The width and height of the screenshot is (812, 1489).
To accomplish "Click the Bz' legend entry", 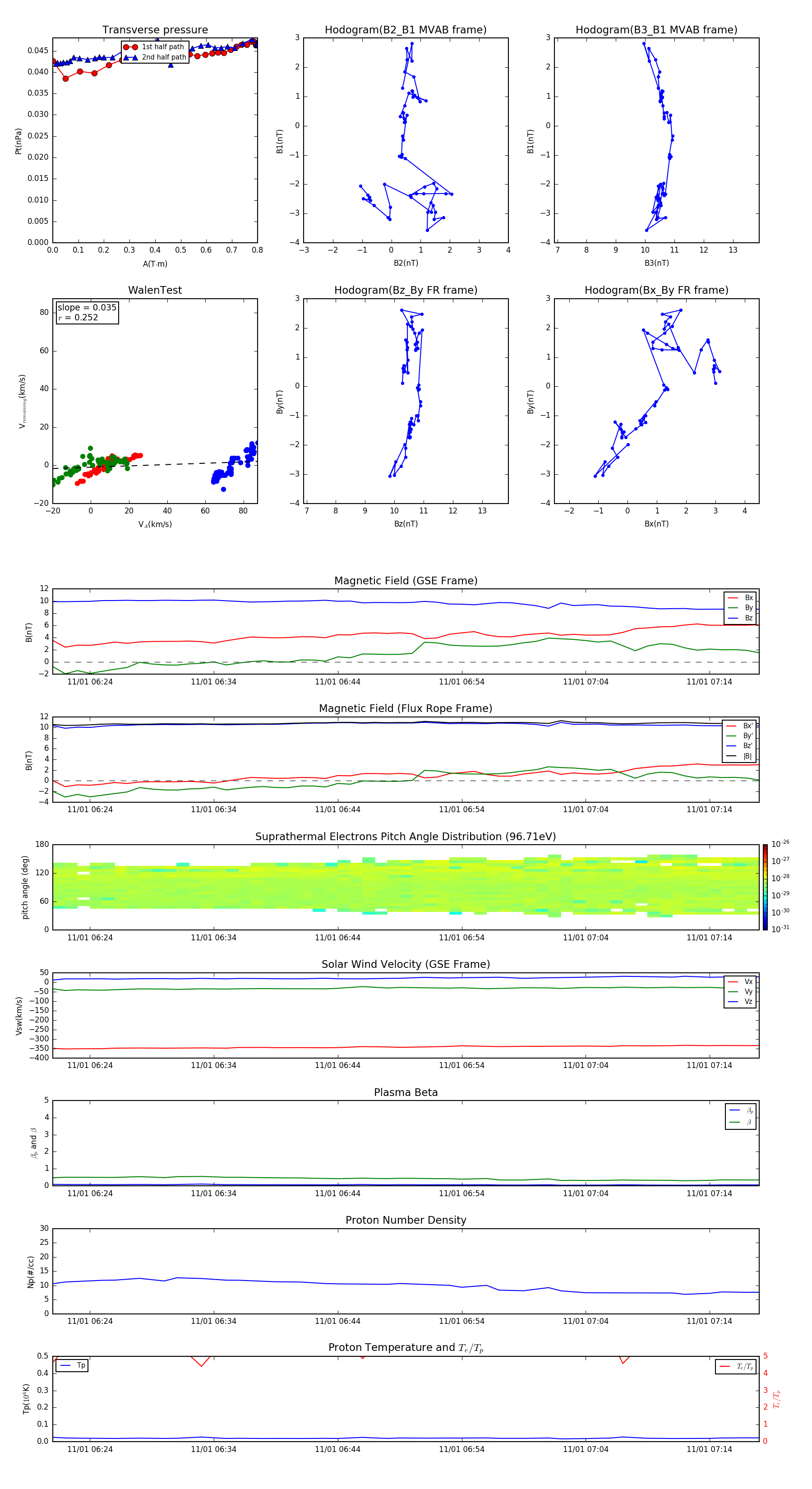I will coord(739,746).
